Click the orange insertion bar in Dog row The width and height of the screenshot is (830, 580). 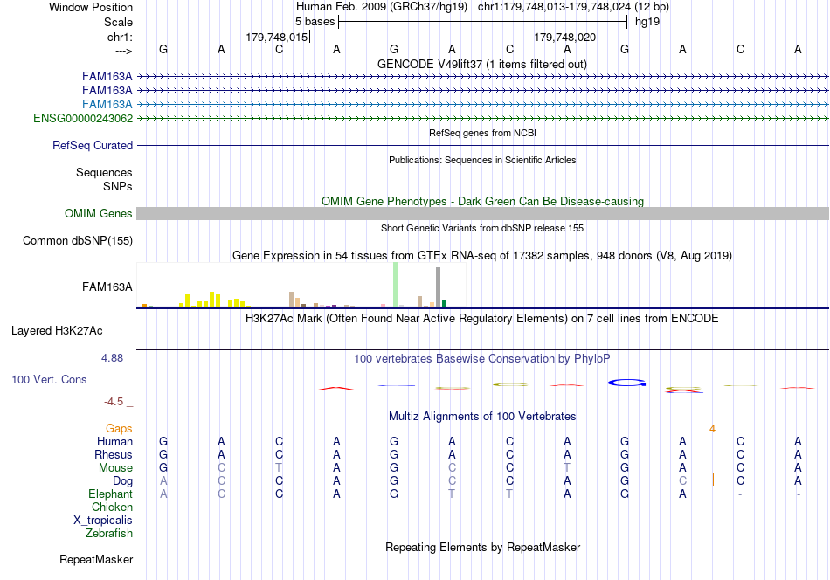713,480
